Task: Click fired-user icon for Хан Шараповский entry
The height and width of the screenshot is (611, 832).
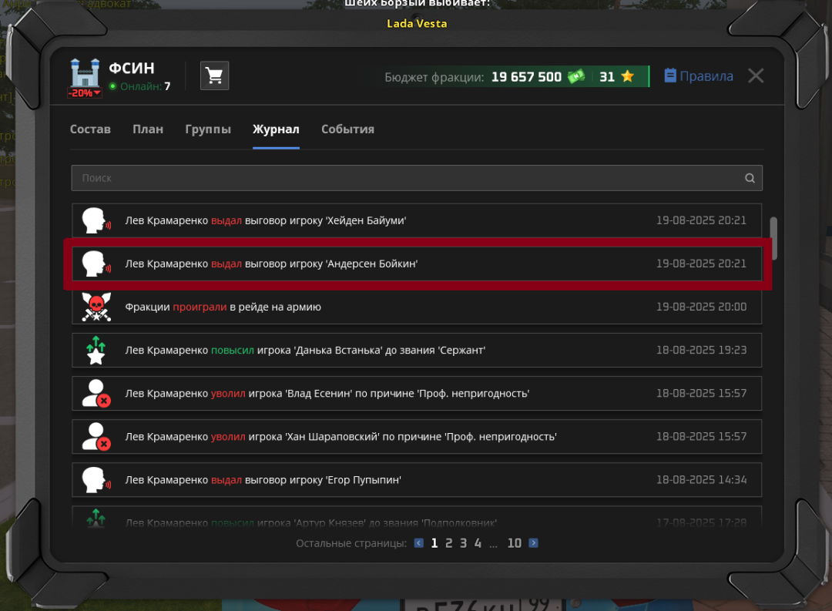Action: pyautogui.click(x=96, y=436)
